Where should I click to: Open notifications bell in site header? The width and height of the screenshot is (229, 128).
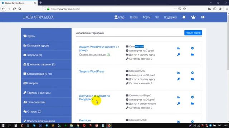(x=184, y=17)
